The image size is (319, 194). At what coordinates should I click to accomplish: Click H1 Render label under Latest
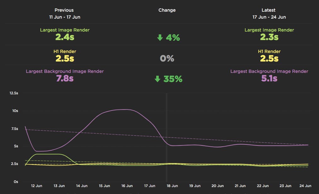coord(269,51)
